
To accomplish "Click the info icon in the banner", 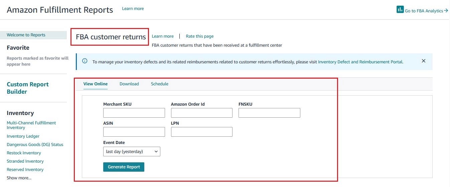I will pyautogui.click(x=85, y=61).
